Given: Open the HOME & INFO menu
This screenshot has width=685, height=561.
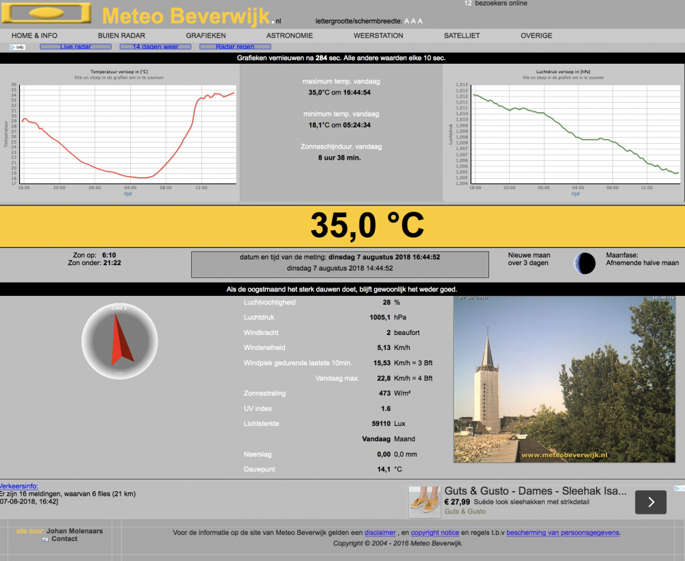Looking at the screenshot, I should click(x=34, y=36).
